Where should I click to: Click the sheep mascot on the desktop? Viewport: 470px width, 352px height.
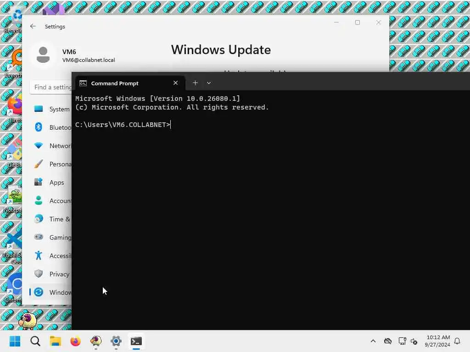coord(28,320)
